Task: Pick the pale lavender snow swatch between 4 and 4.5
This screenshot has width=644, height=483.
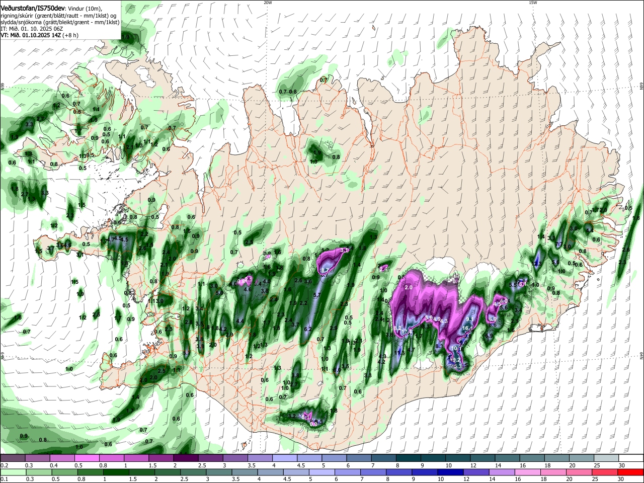Action: [284, 458]
